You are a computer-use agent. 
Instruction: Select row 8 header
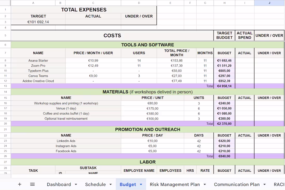click(x=5, y=60)
